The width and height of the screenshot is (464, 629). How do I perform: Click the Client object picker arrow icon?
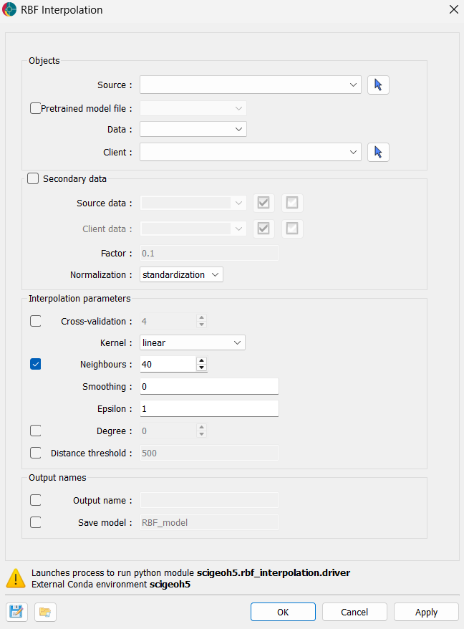click(378, 152)
